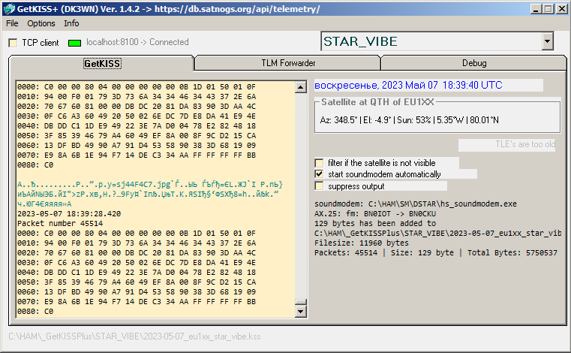Click the timestamp 2023-05-07 18:39:28.420 in log
571x353 pixels.
(x=69, y=214)
